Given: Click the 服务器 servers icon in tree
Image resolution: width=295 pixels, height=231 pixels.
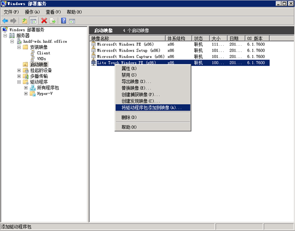Looking at the screenshot, I should (x=12, y=35).
